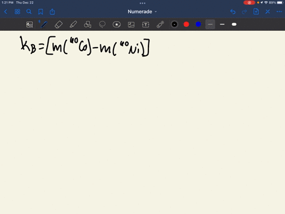Add a new page
285x214 pixels.
256,11
